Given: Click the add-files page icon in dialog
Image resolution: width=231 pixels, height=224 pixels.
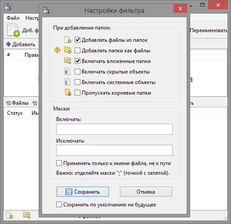Looking at the screenshot, I should coord(68,40).
